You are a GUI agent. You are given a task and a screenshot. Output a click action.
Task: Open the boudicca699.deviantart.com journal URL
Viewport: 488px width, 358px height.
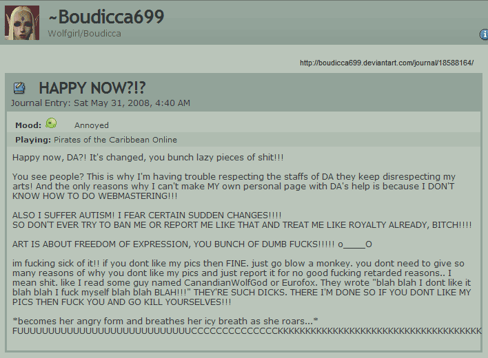point(387,63)
